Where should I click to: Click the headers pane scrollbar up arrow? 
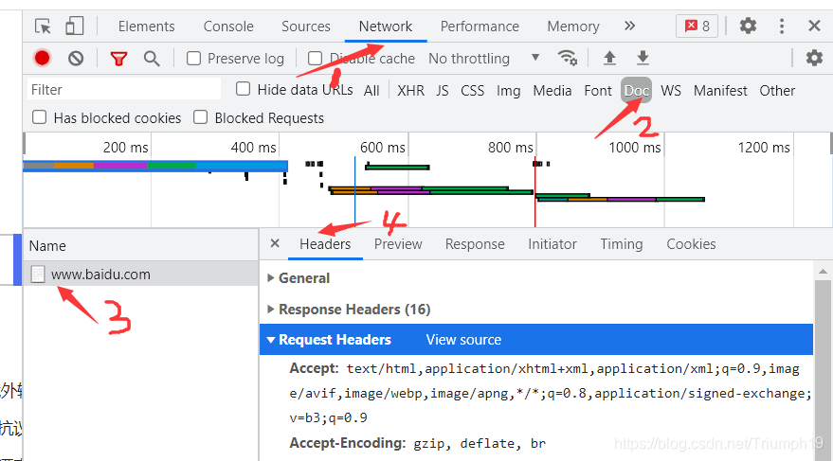point(823,271)
